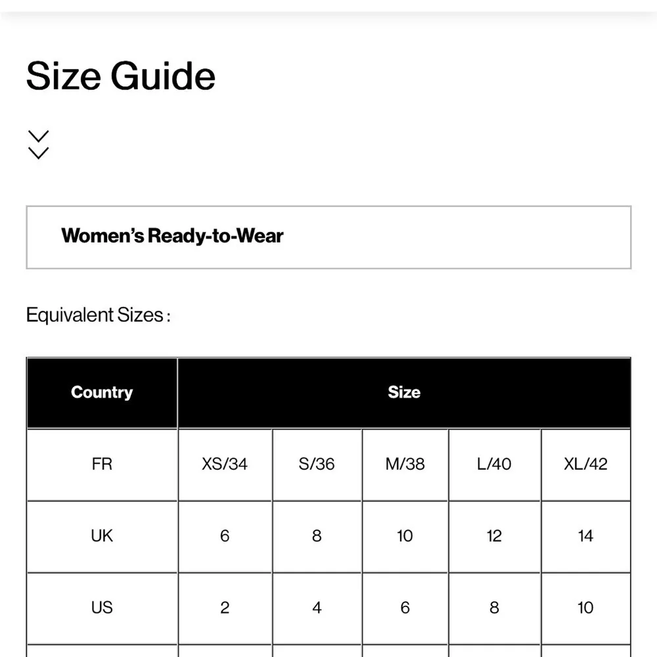Viewport: 657px width, 657px height.
Task: Select the L/40 size cell
Action: (494, 464)
